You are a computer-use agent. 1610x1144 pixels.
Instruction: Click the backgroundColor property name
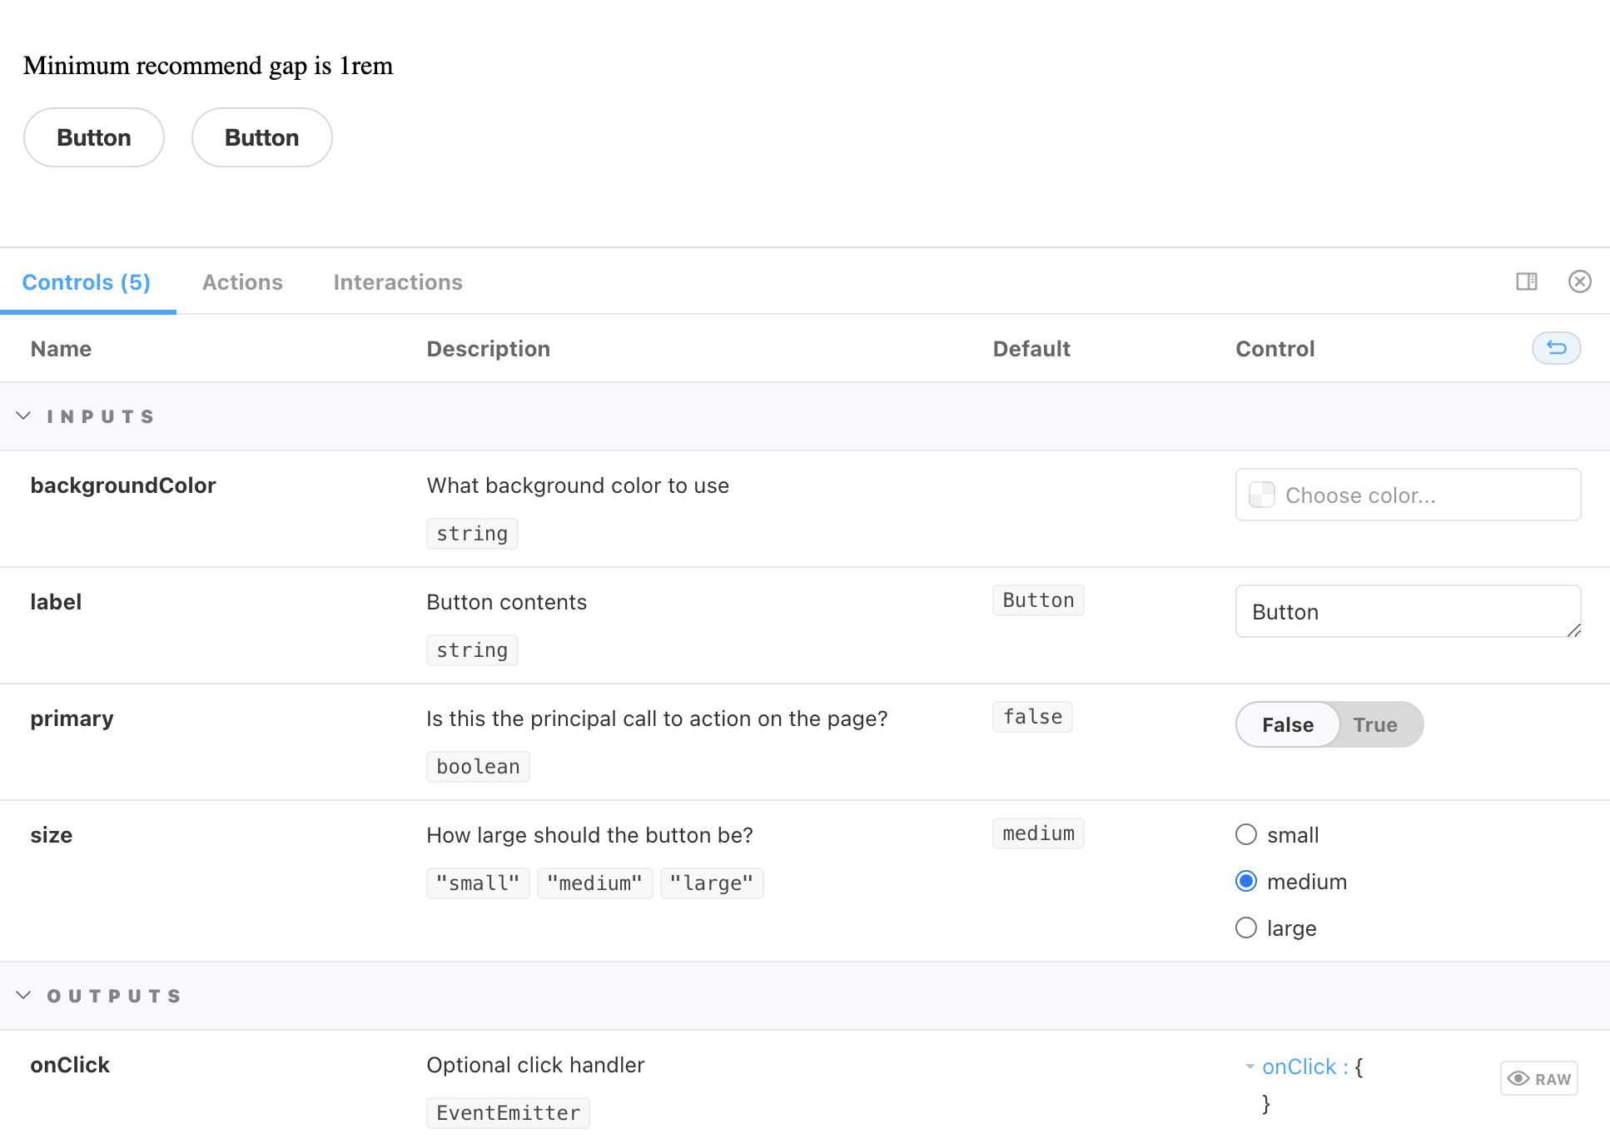pos(123,485)
